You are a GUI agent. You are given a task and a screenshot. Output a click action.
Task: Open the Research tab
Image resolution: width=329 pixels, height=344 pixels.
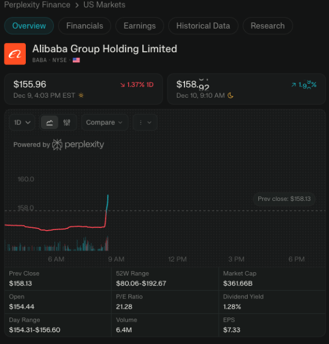[267, 26]
